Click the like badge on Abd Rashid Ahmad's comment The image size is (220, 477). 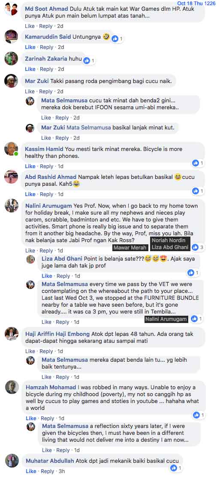pyautogui.click(x=199, y=191)
